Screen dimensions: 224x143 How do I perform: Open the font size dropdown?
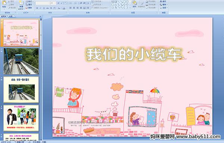point(55,3)
